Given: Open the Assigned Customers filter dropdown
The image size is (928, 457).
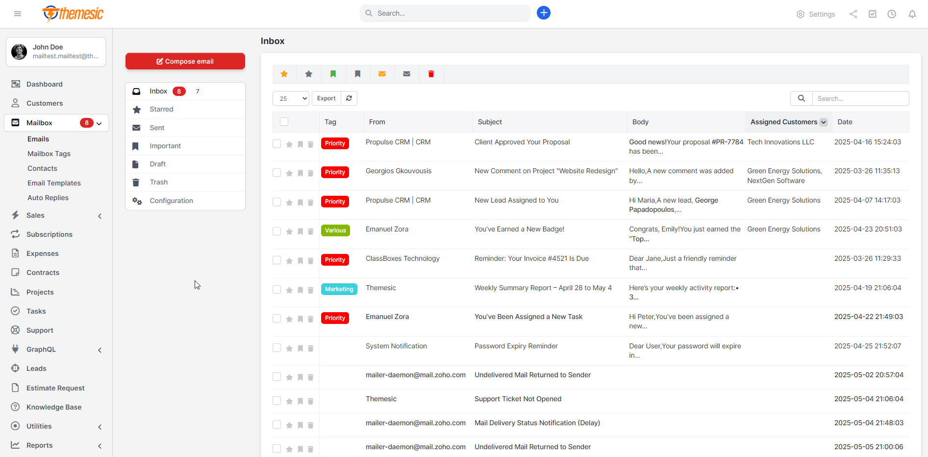Looking at the screenshot, I should 824,122.
